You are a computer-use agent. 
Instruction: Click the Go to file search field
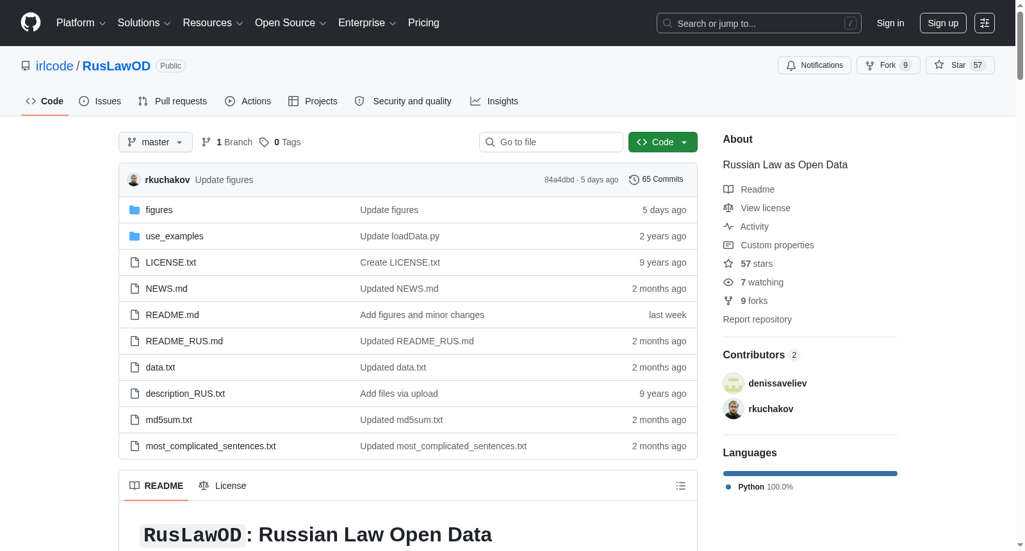point(551,142)
